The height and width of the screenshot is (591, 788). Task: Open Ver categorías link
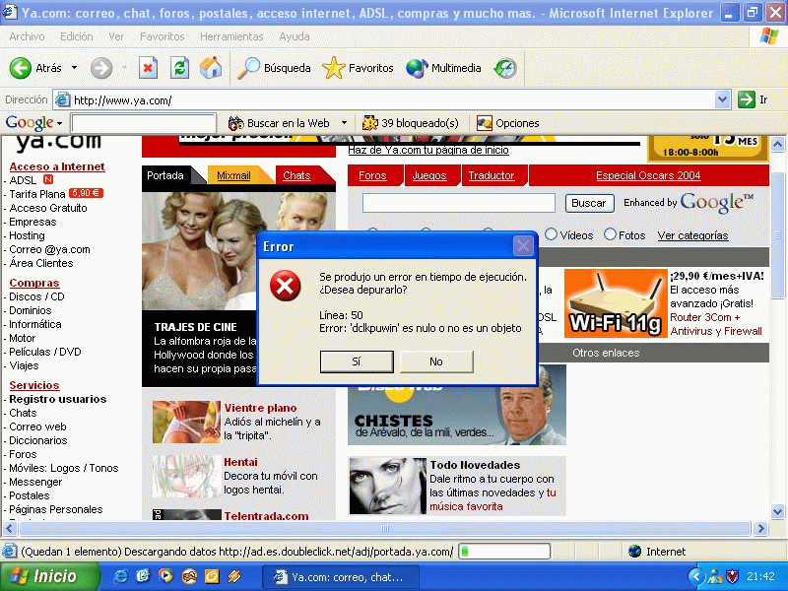[692, 235]
